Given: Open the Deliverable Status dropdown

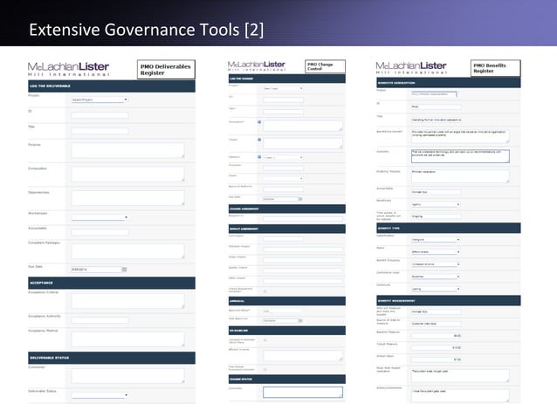Looking at the screenshot, I should pyautogui.click(x=100, y=395).
